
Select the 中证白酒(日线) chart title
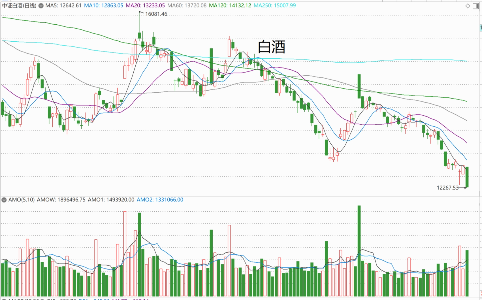tap(19, 6)
